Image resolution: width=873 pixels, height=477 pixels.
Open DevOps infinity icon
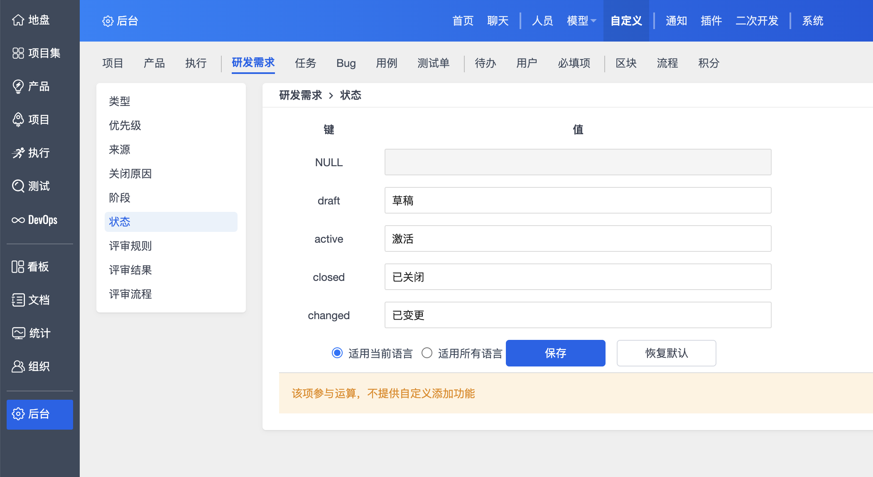pos(18,220)
